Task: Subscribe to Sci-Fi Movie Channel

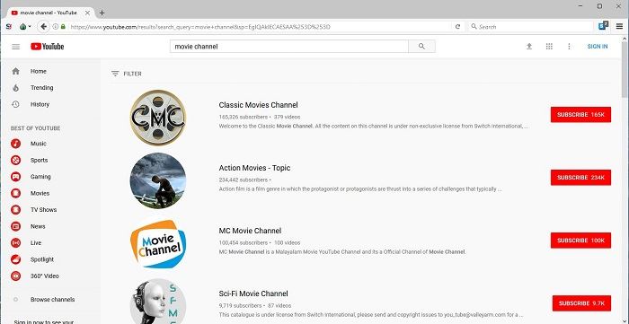Action: coord(581,303)
